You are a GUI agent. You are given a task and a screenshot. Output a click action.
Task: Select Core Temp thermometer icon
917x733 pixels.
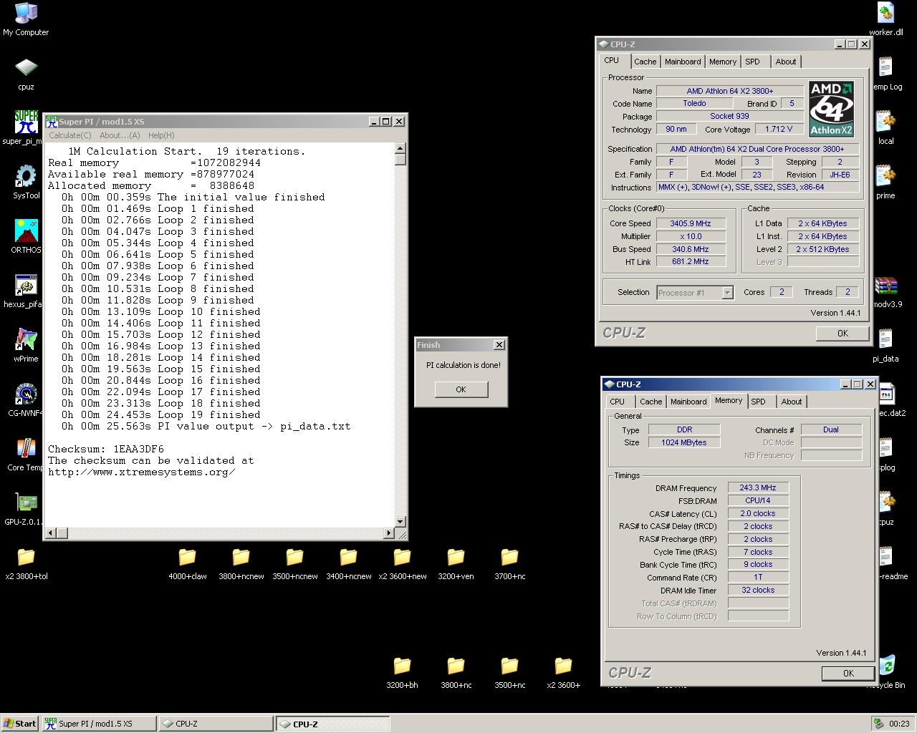[x=26, y=454]
